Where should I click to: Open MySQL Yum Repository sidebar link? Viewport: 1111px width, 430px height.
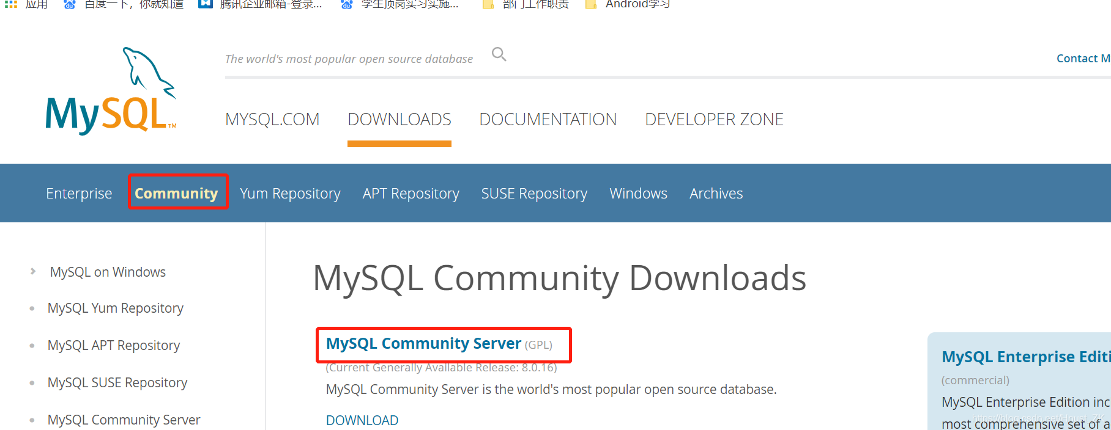tap(116, 308)
